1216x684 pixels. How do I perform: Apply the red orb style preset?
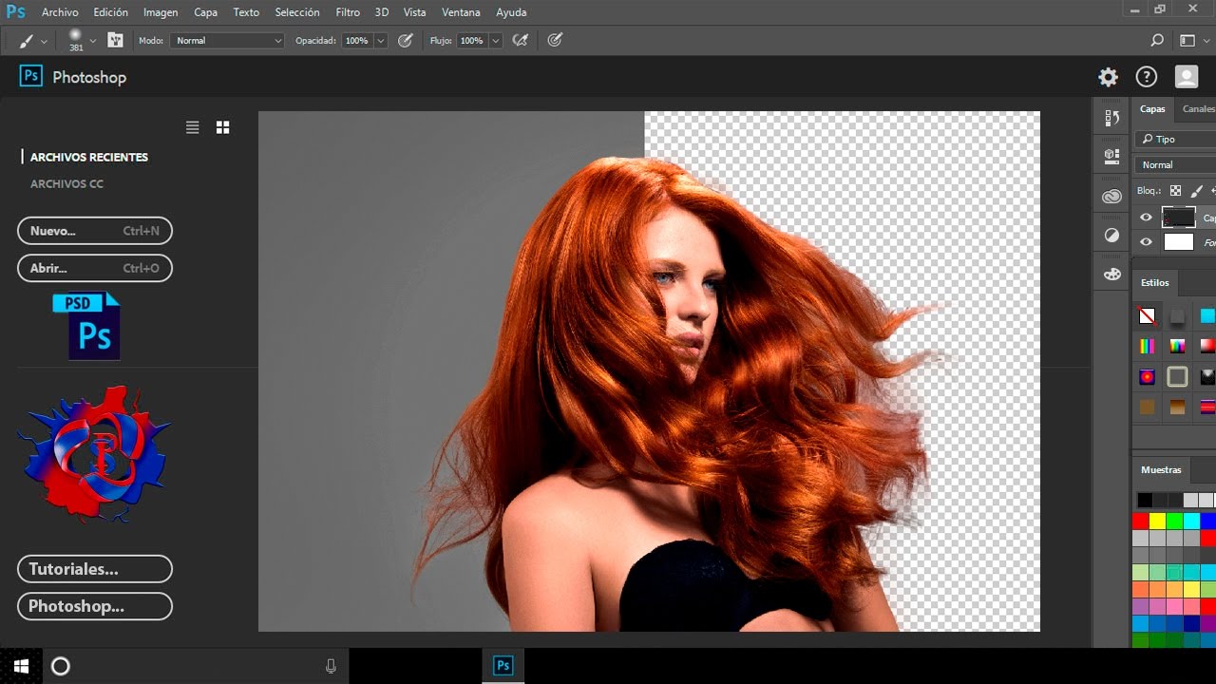(x=1148, y=377)
